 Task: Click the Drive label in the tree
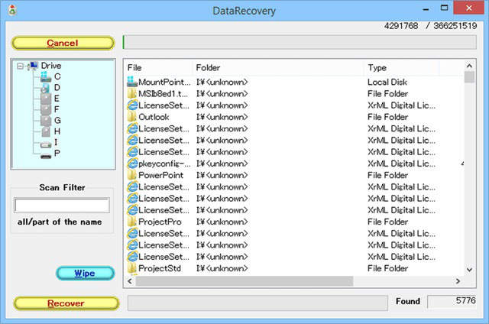click(51, 66)
